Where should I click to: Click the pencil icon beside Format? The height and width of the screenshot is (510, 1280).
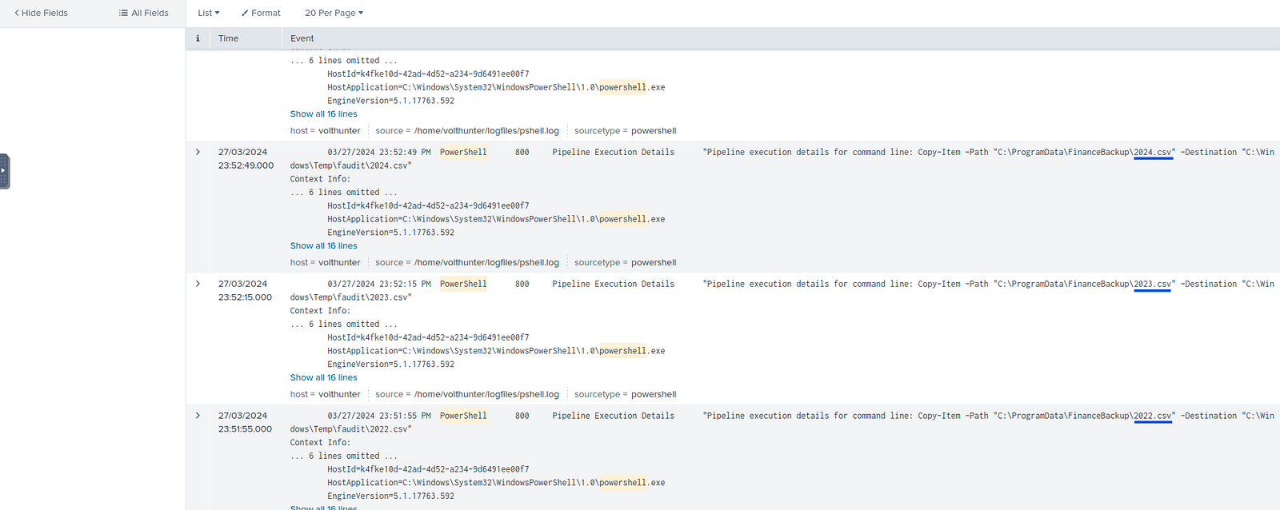pyautogui.click(x=245, y=13)
